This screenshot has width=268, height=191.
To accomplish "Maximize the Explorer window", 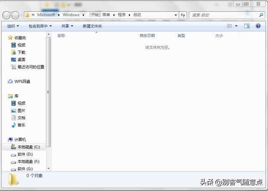I will pos(246,4).
